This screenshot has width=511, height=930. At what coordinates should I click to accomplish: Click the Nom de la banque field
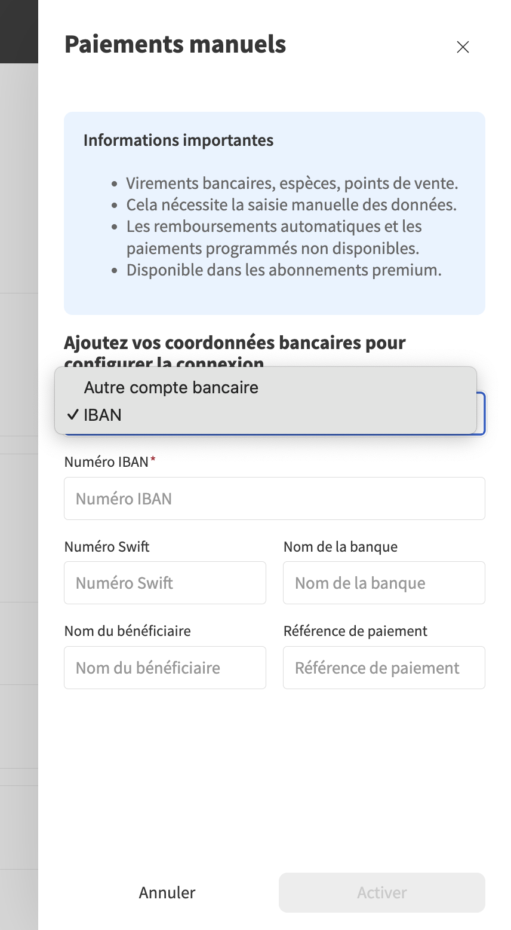(x=384, y=583)
